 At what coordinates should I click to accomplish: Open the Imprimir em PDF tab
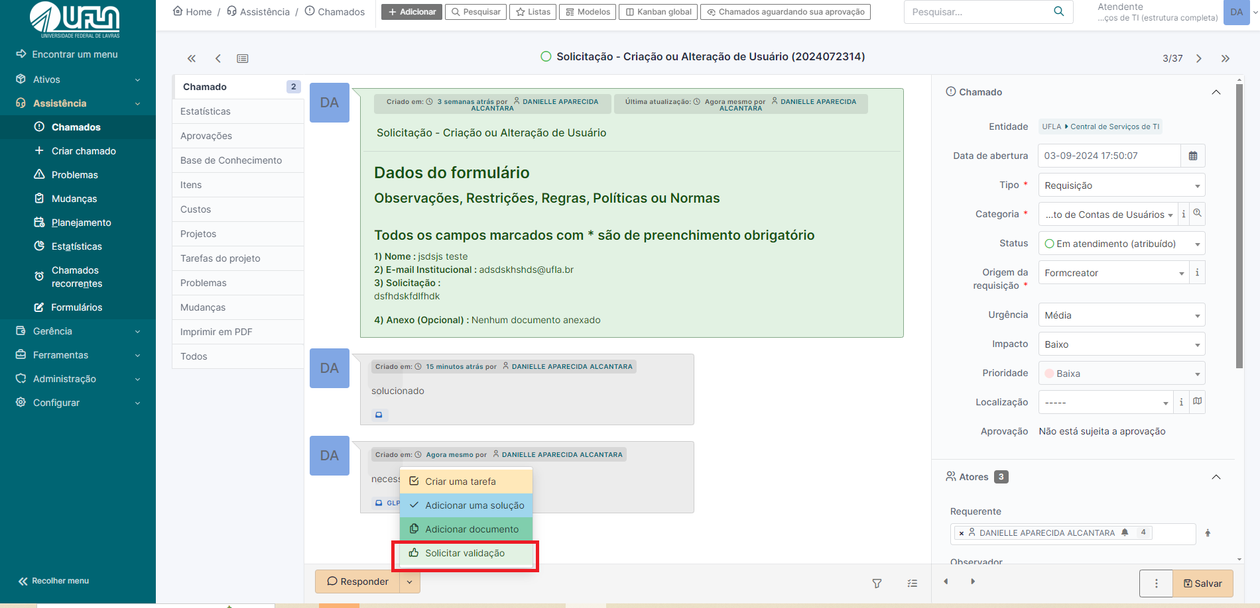[x=238, y=332]
